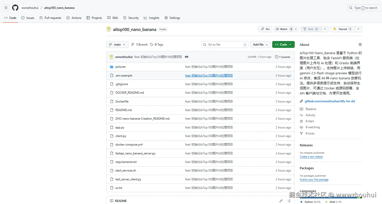Click file icon next to .gitignore
Viewport: 382px width, 204px height.
(x=112, y=84)
